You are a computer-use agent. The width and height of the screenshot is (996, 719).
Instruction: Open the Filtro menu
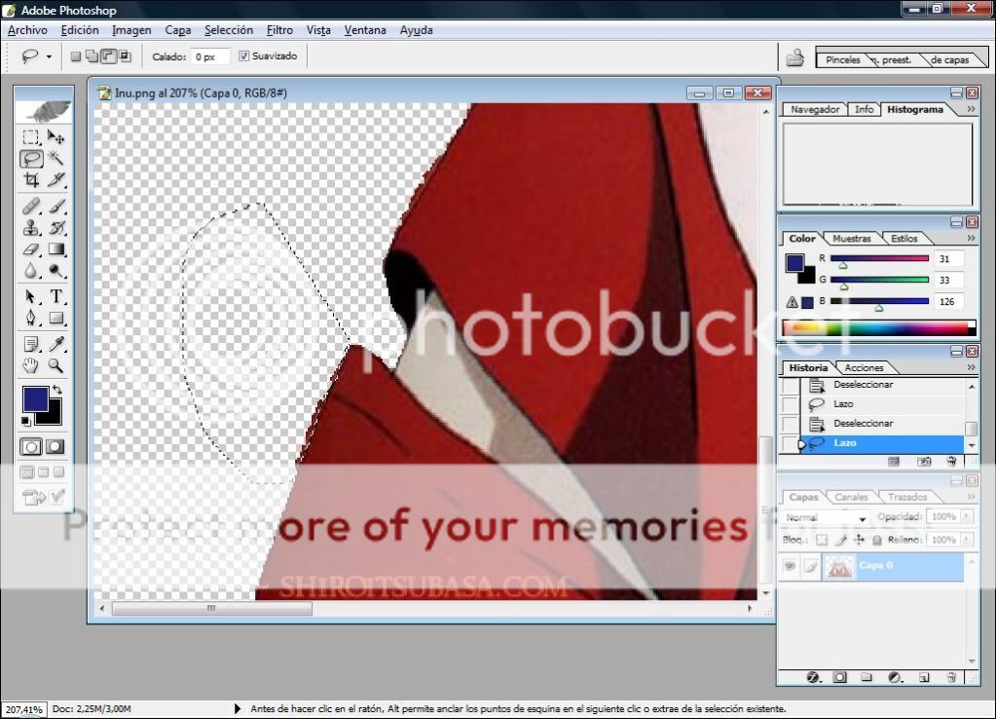pos(279,30)
